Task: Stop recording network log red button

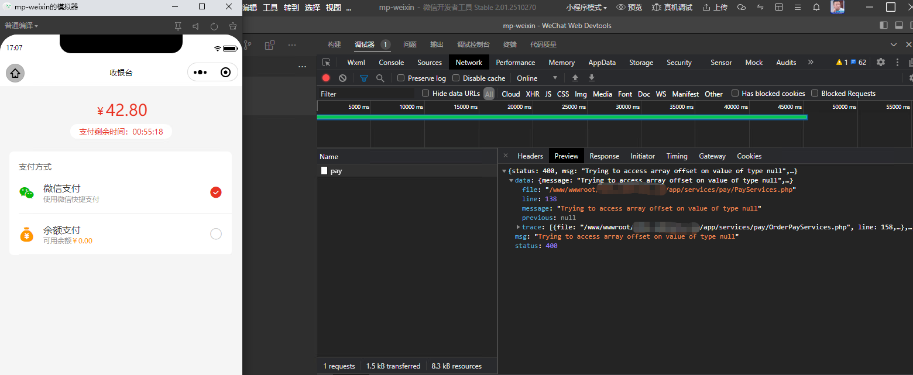Action: (326, 78)
